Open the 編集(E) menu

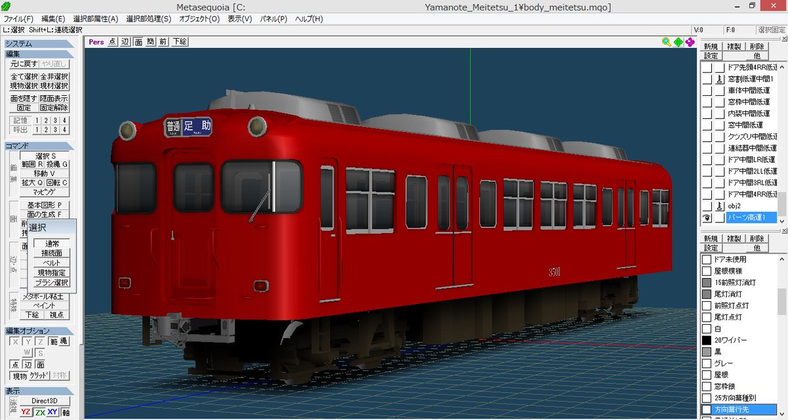(53, 19)
